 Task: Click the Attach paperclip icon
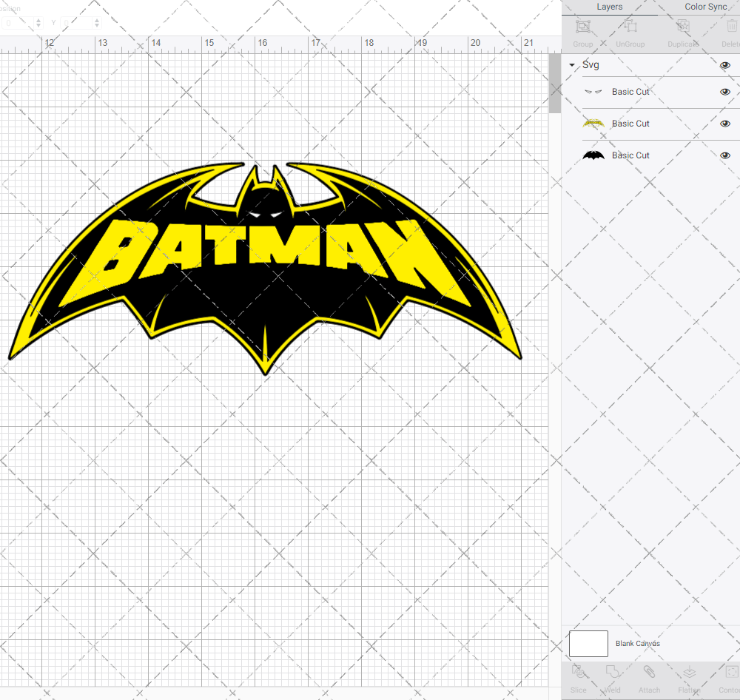point(650,672)
